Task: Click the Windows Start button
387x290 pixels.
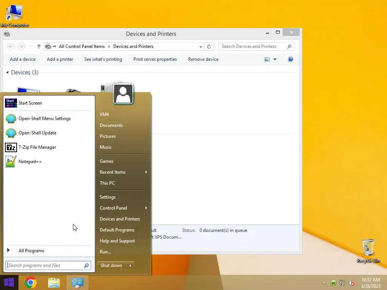Action: (x=9, y=282)
